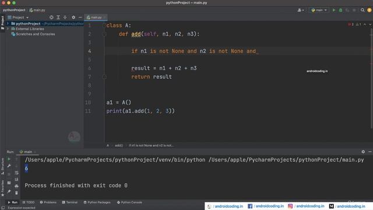Screen dimensions: 373x210
Task: Click errors count indicator in editor
Action: [351, 24]
